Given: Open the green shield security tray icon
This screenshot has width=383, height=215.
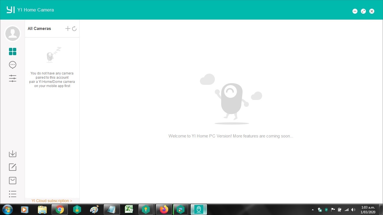Looking at the screenshot, I should [x=326, y=210].
